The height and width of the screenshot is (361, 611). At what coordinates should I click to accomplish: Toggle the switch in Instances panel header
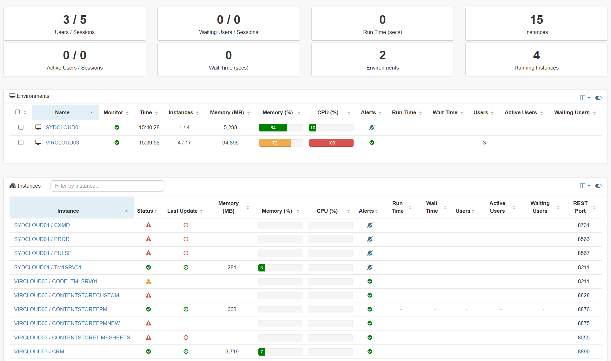(598, 186)
